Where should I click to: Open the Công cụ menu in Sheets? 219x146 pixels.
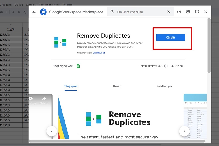[x=31, y=5]
